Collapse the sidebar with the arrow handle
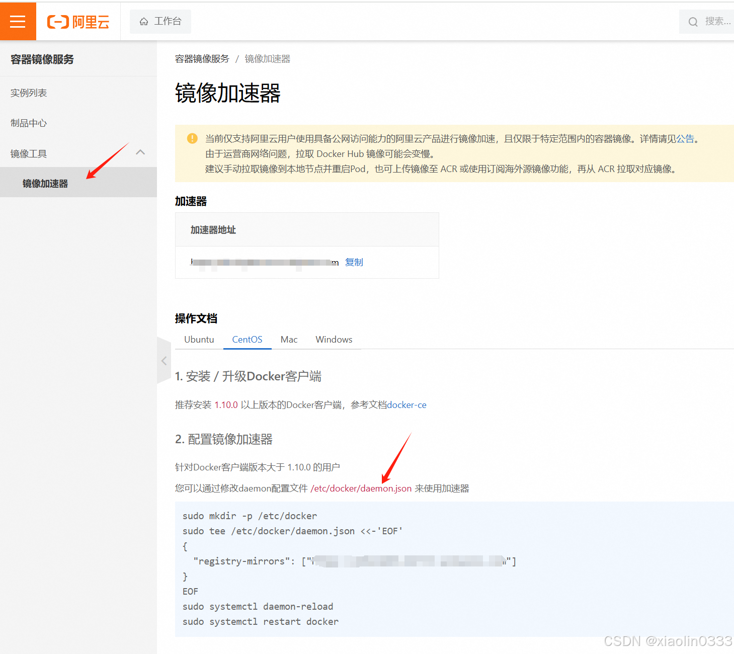 (164, 361)
